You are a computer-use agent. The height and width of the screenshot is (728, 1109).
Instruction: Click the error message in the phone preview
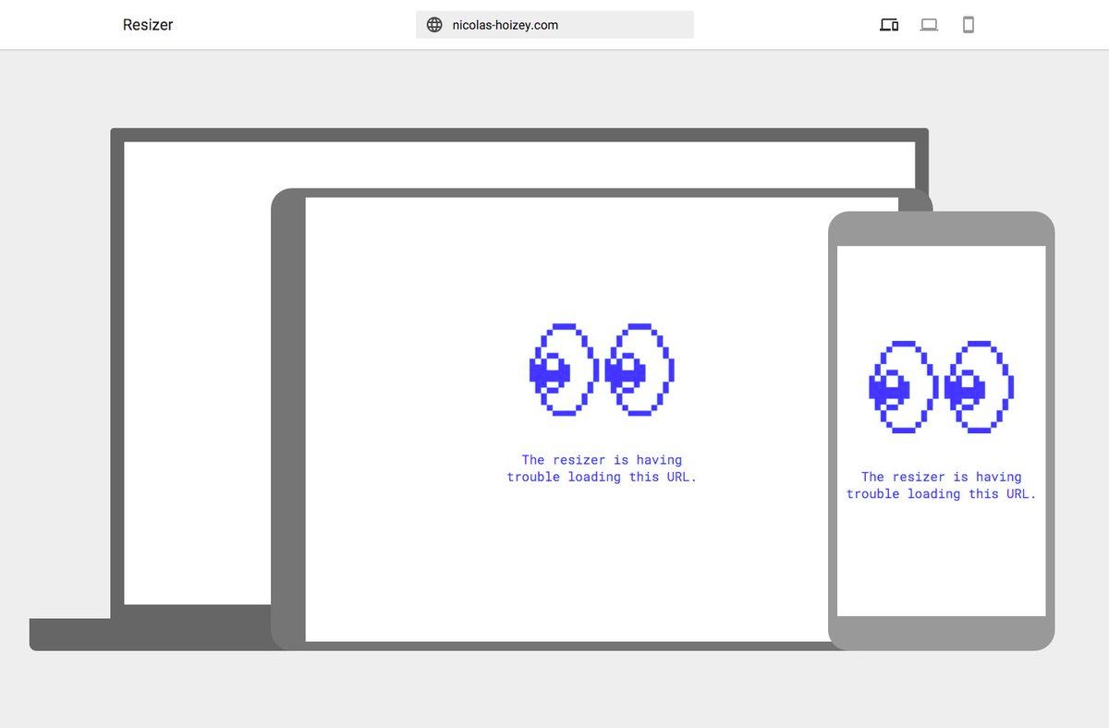point(941,485)
